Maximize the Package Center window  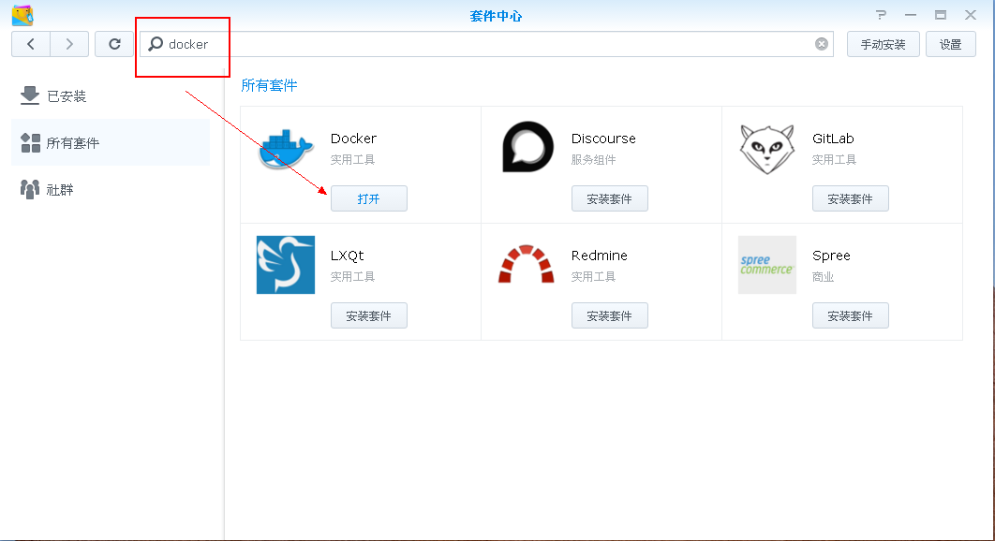[941, 15]
